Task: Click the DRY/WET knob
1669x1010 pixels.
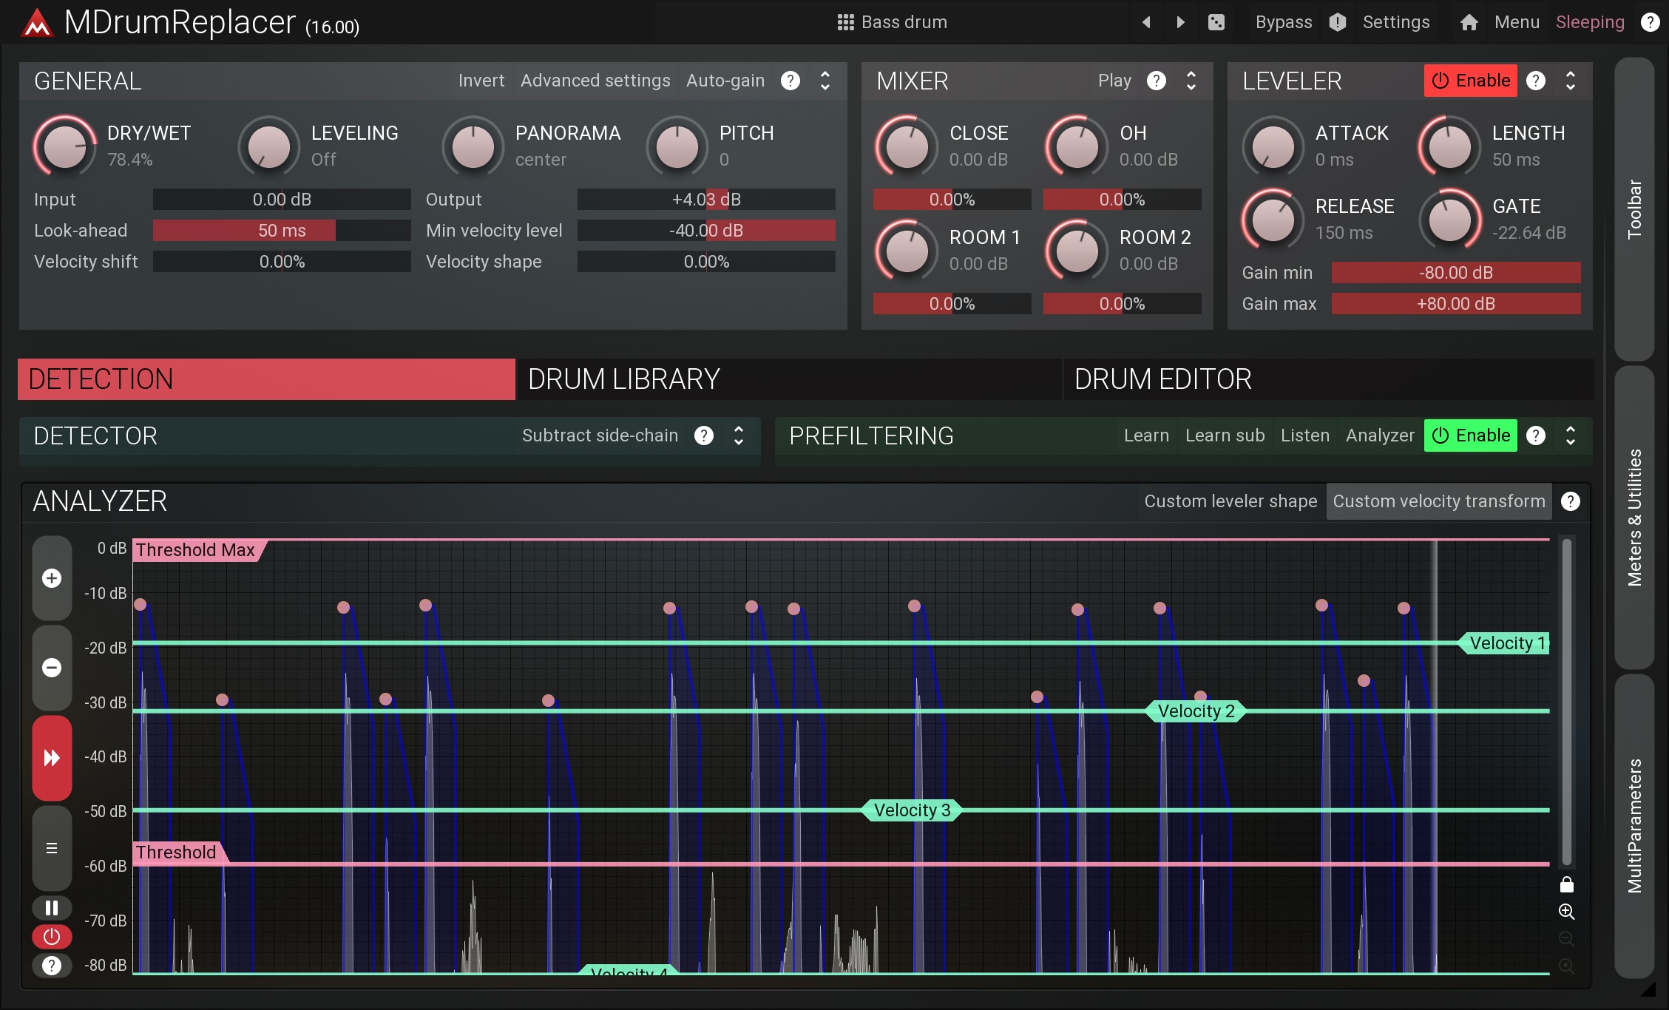Action: (65, 146)
